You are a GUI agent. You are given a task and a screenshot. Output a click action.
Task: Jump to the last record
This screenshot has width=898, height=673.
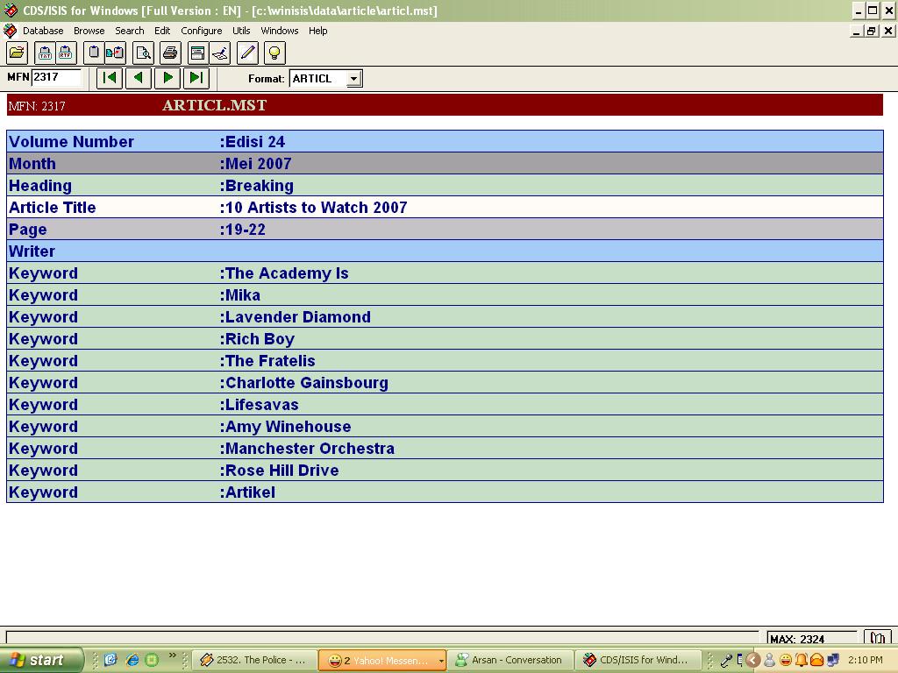coord(196,78)
